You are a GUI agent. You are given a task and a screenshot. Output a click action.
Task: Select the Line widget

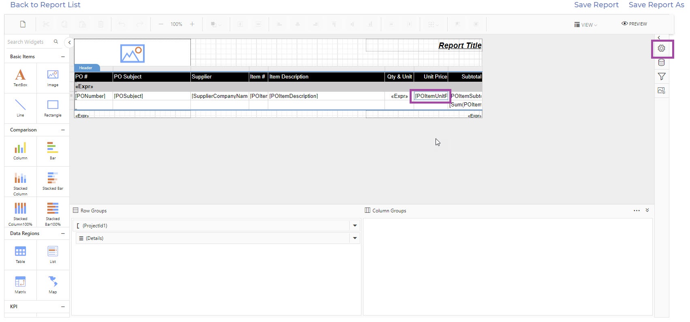(20, 108)
